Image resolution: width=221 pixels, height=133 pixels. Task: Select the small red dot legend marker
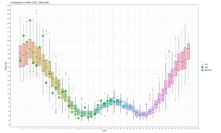pyautogui.click(x=202, y=64)
